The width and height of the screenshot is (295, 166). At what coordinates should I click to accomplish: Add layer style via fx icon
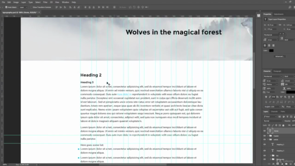coord(273,164)
